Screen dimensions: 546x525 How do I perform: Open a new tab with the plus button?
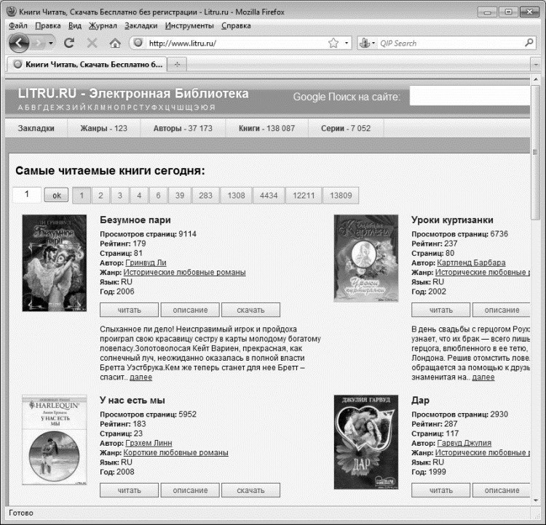tap(177, 64)
